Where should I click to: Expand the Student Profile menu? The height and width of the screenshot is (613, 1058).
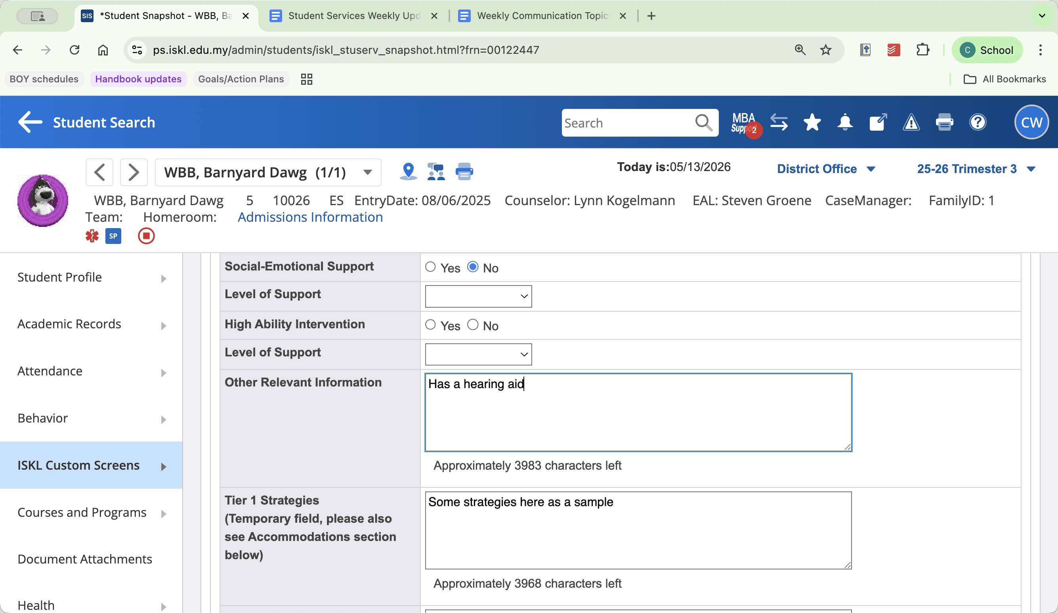click(x=91, y=277)
